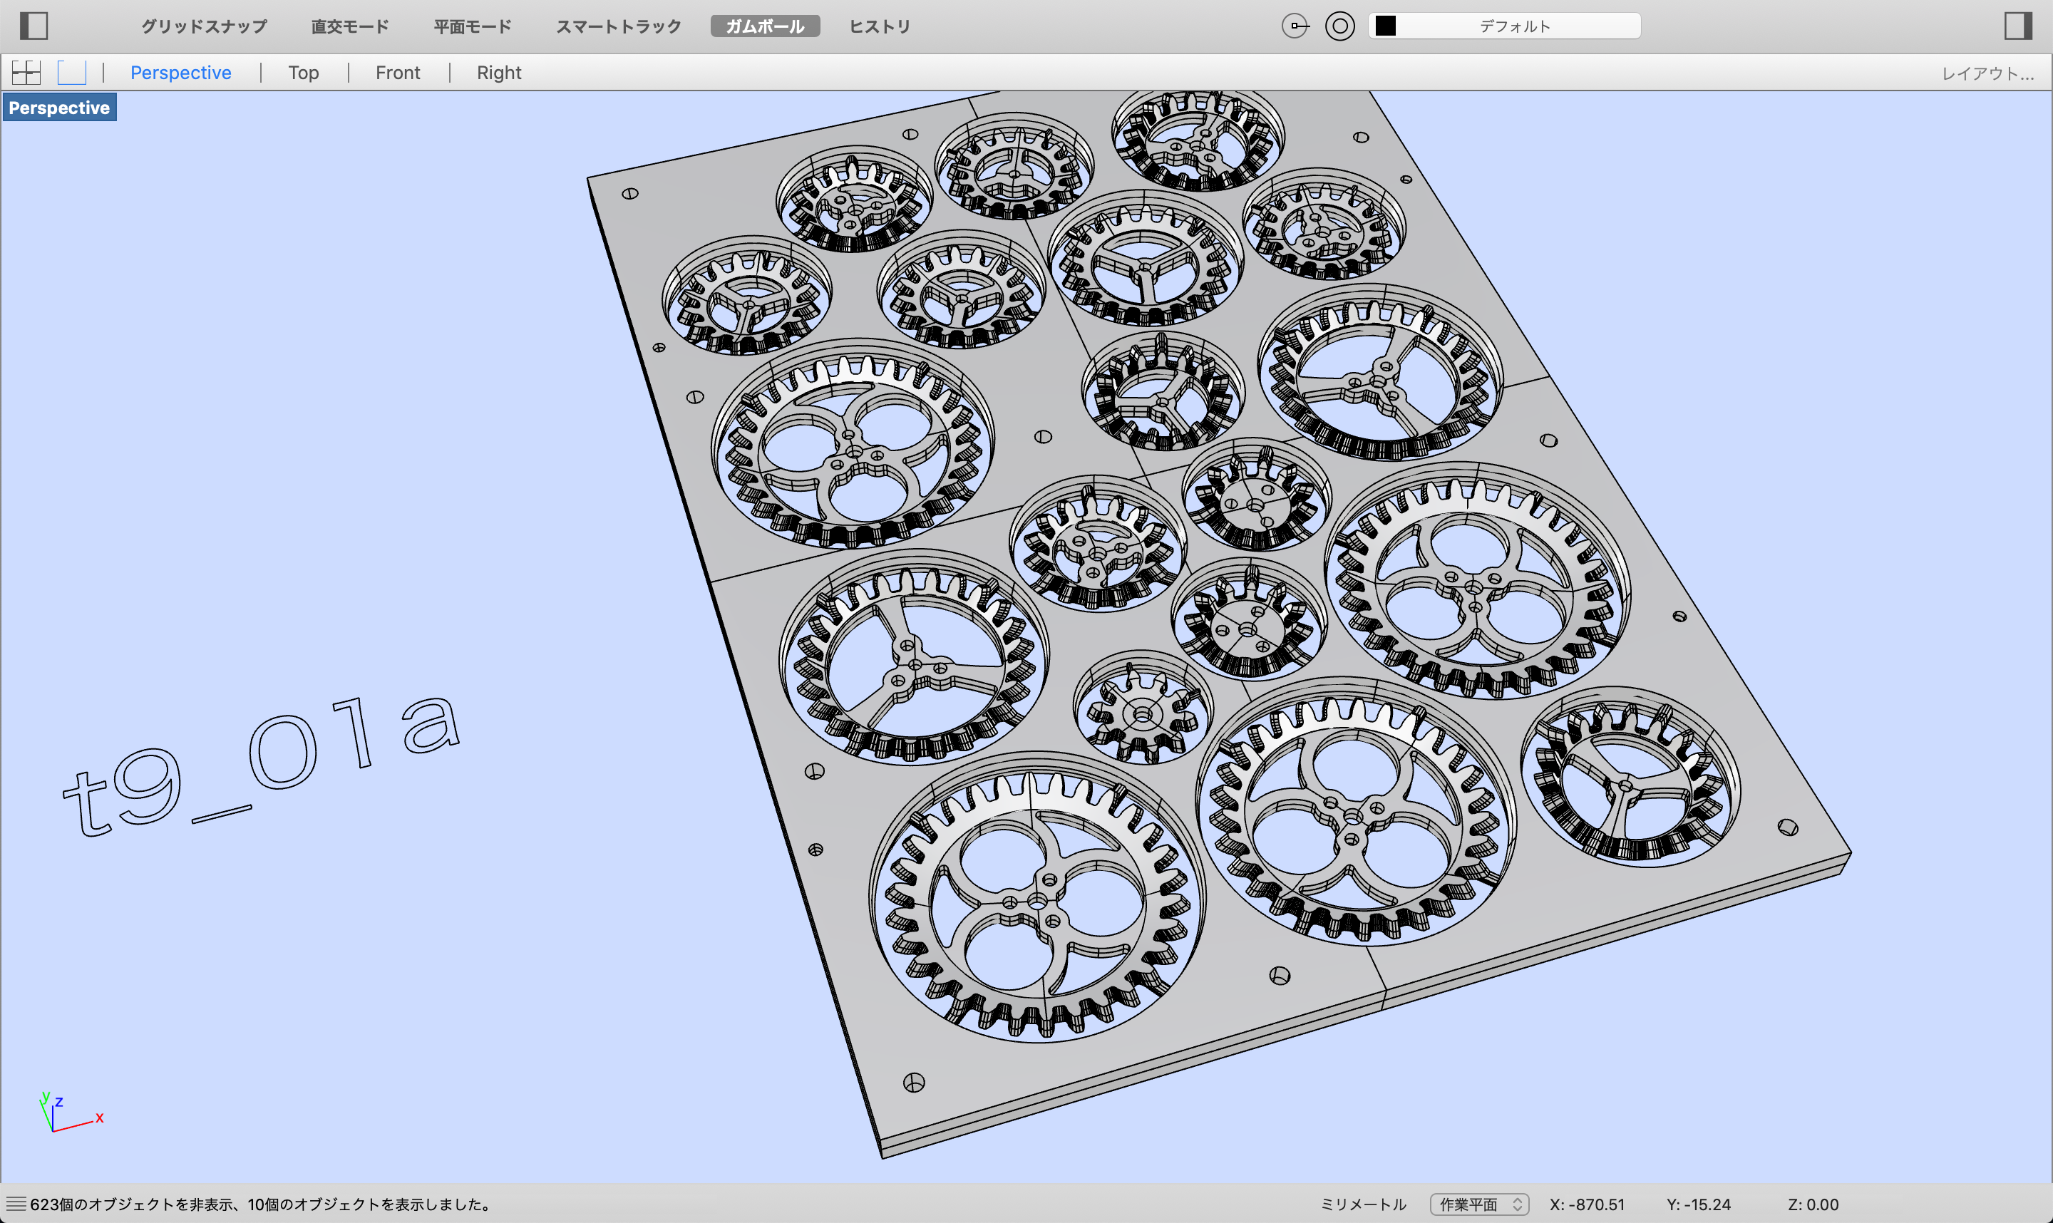2053x1223 pixels.
Task: Toggle the right sidebar panel icon
Action: [2017, 26]
